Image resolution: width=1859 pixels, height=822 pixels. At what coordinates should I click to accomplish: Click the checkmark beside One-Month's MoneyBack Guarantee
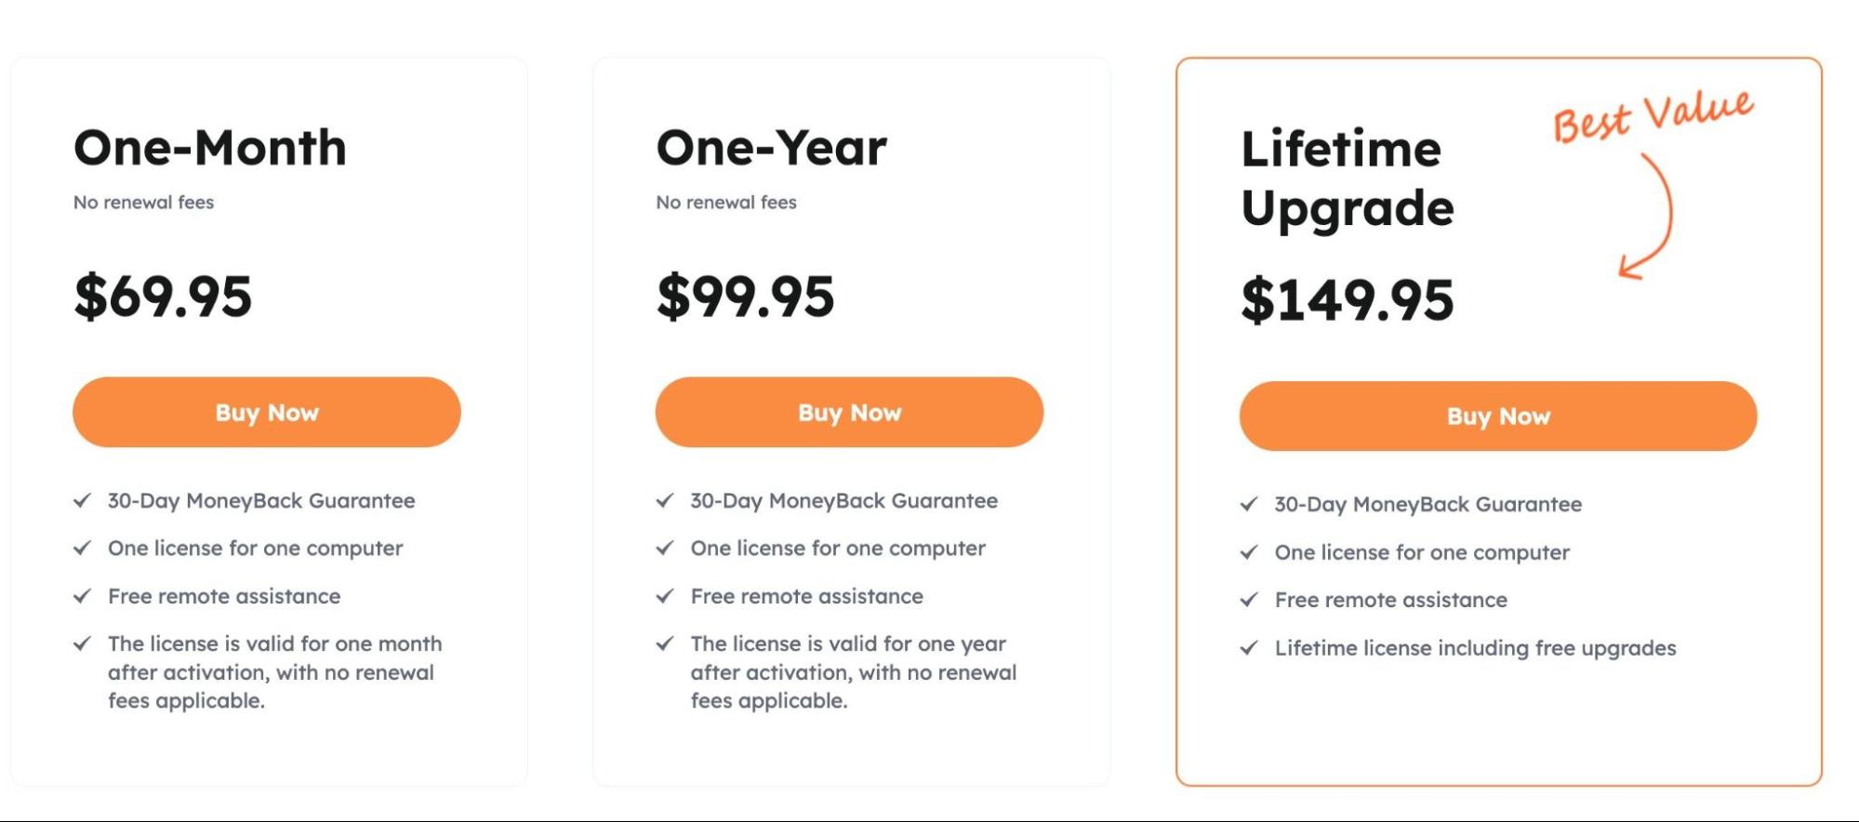[83, 500]
